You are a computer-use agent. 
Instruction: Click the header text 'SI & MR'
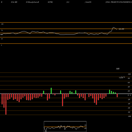coord(14,2)
